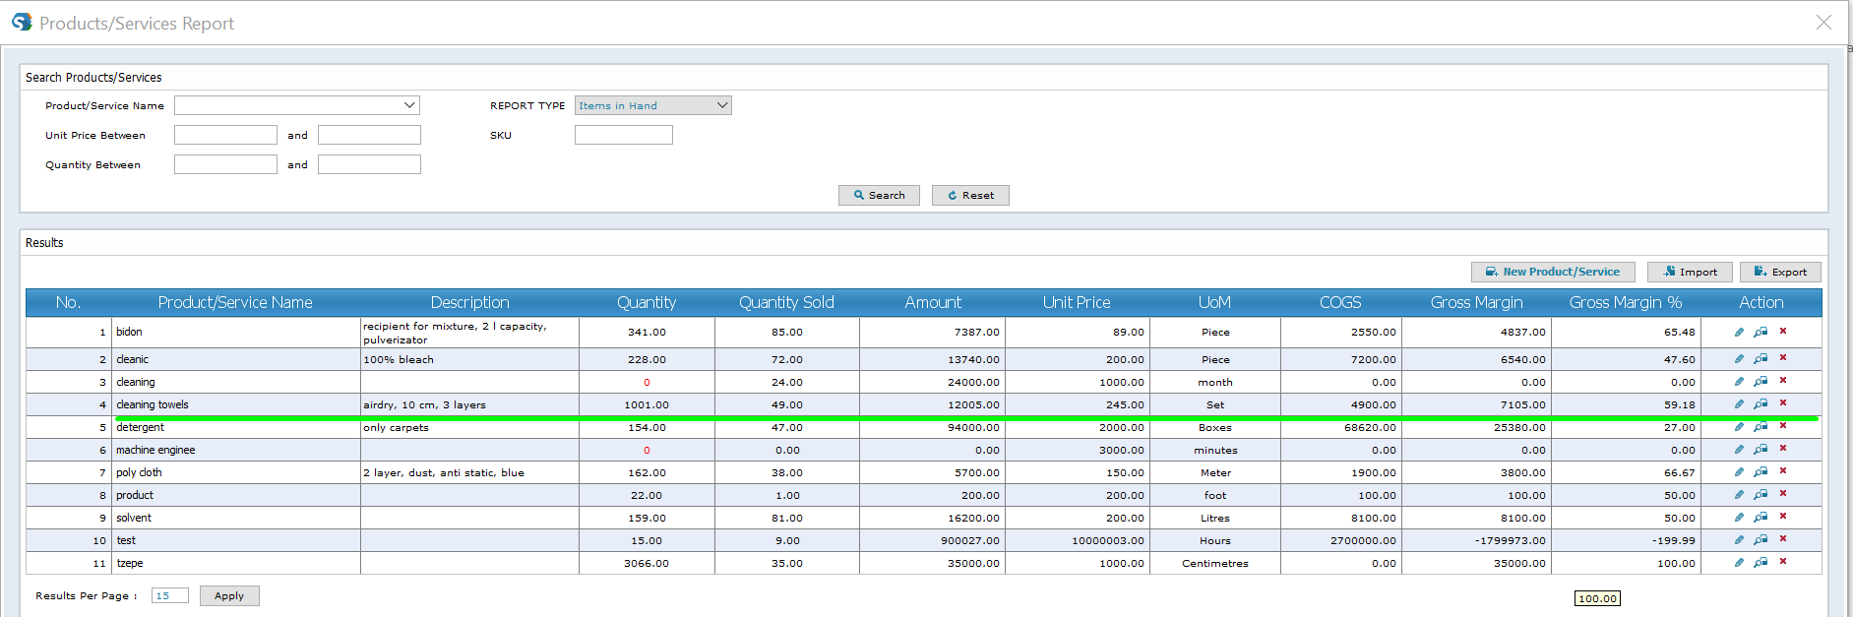Delete the test product with red X

(1782, 539)
